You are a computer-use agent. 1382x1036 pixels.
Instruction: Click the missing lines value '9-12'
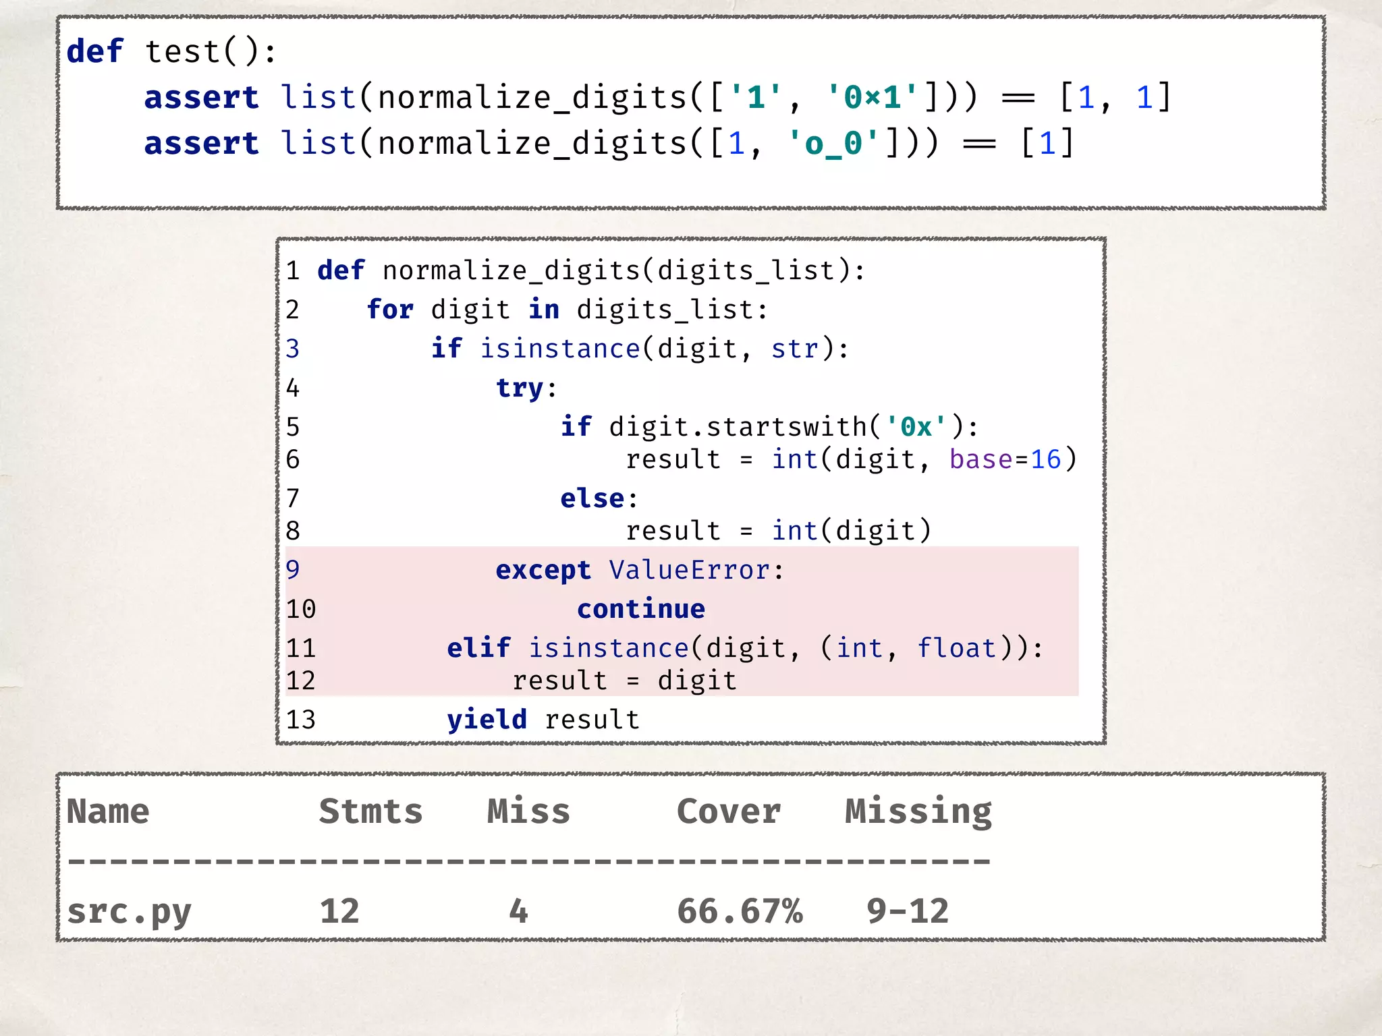click(908, 911)
